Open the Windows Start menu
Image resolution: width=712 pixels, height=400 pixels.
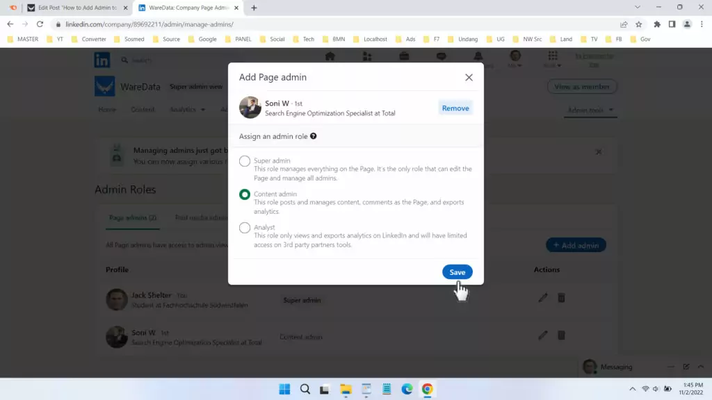click(x=284, y=389)
